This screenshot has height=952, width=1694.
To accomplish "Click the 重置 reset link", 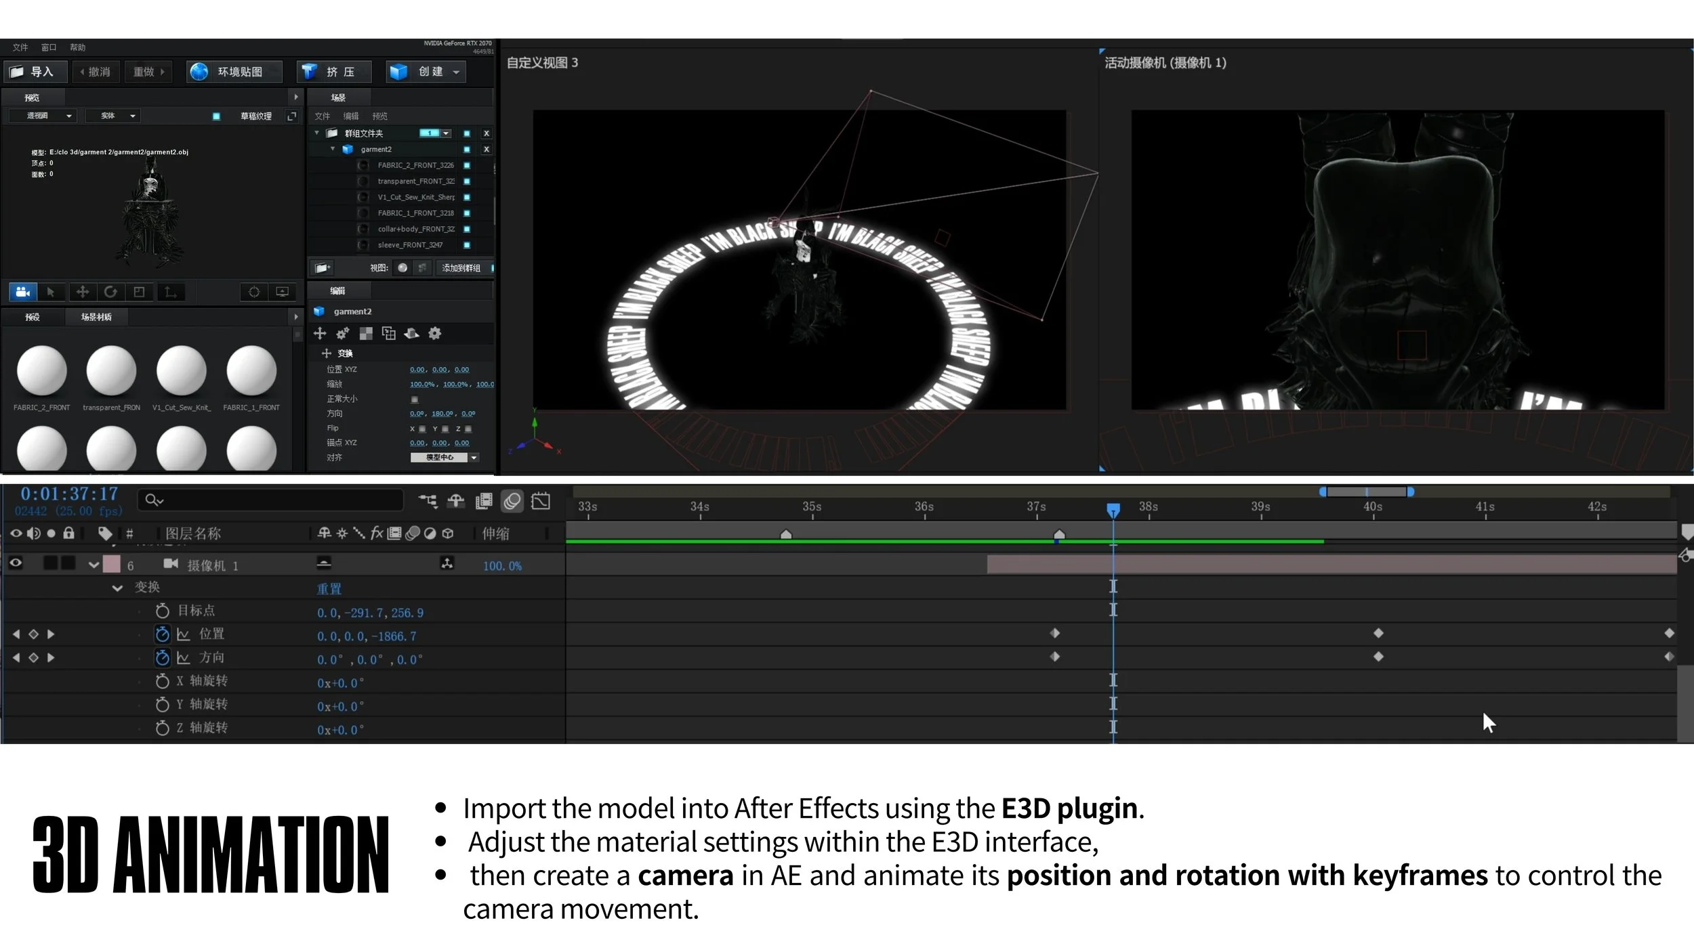I will pyautogui.click(x=329, y=589).
